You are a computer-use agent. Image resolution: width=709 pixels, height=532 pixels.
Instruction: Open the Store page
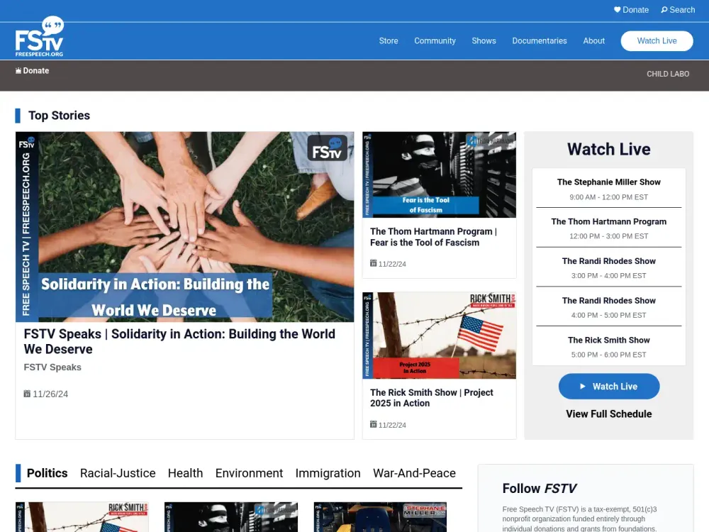[x=389, y=41]
